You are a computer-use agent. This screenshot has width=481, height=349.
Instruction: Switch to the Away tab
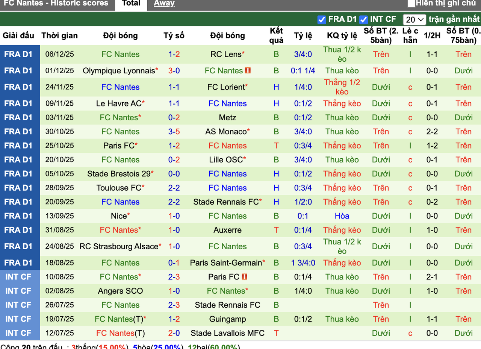tap(164, 3)
